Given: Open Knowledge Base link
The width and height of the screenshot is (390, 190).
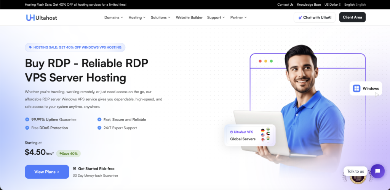Looking at the screenshot, I should 309,5.
